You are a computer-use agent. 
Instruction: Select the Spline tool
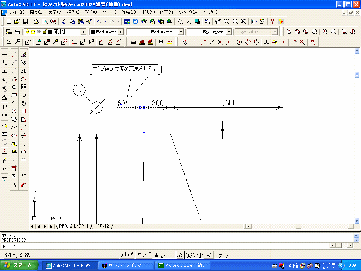14,127
